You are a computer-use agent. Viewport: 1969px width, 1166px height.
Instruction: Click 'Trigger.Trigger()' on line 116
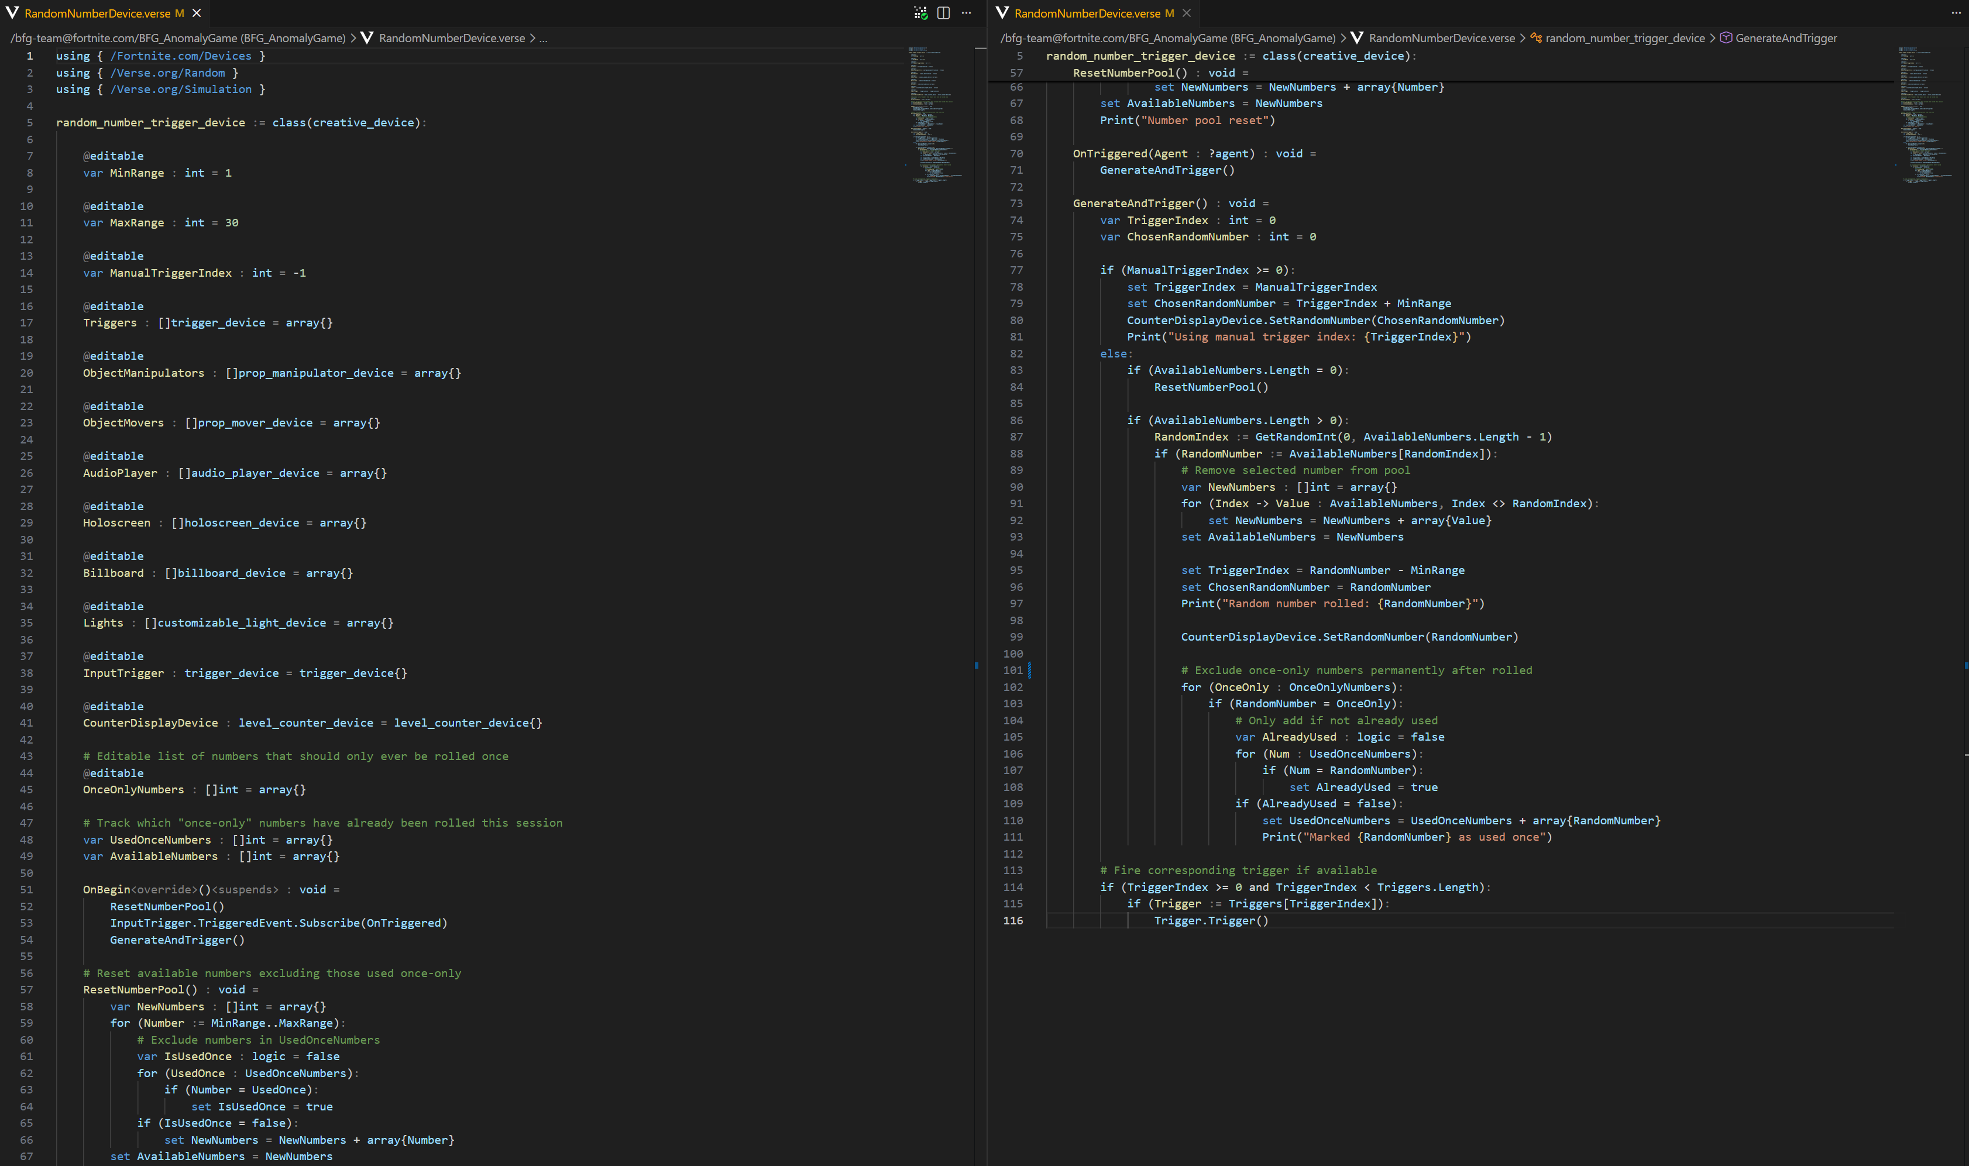1211,921
